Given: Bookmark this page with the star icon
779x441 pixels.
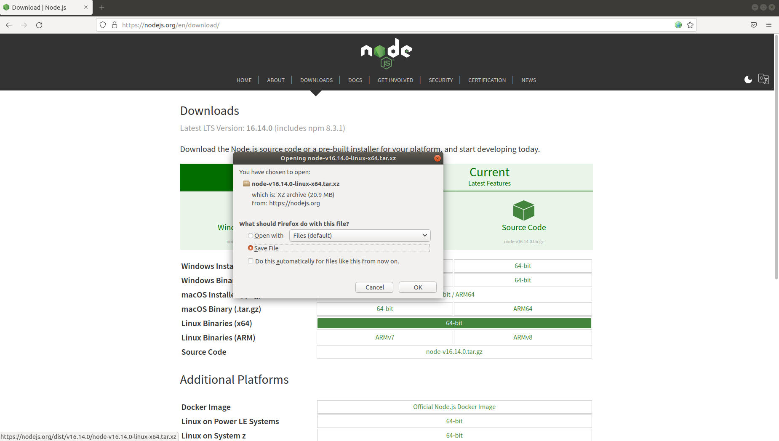Looking at the screenshot, I should (x=690, y=25).
